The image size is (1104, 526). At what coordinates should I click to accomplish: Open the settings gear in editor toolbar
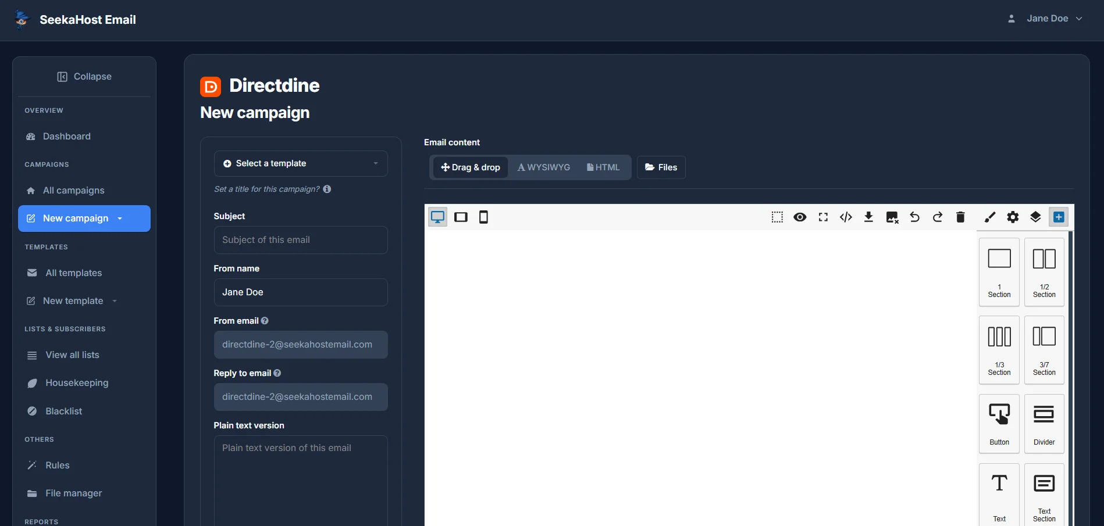point(1013,217)
